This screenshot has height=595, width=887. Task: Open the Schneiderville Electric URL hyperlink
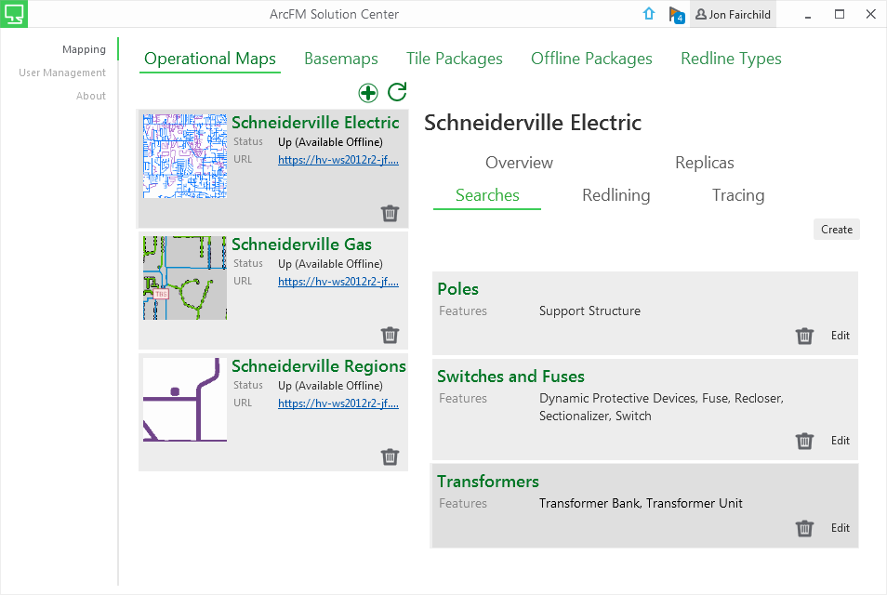[339, 159]
